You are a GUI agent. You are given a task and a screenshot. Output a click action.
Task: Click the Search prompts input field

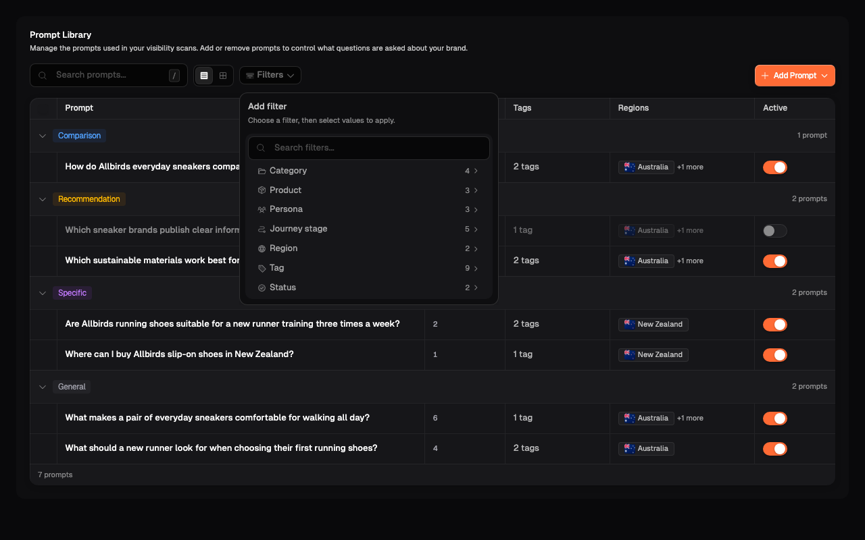(109, 76)
